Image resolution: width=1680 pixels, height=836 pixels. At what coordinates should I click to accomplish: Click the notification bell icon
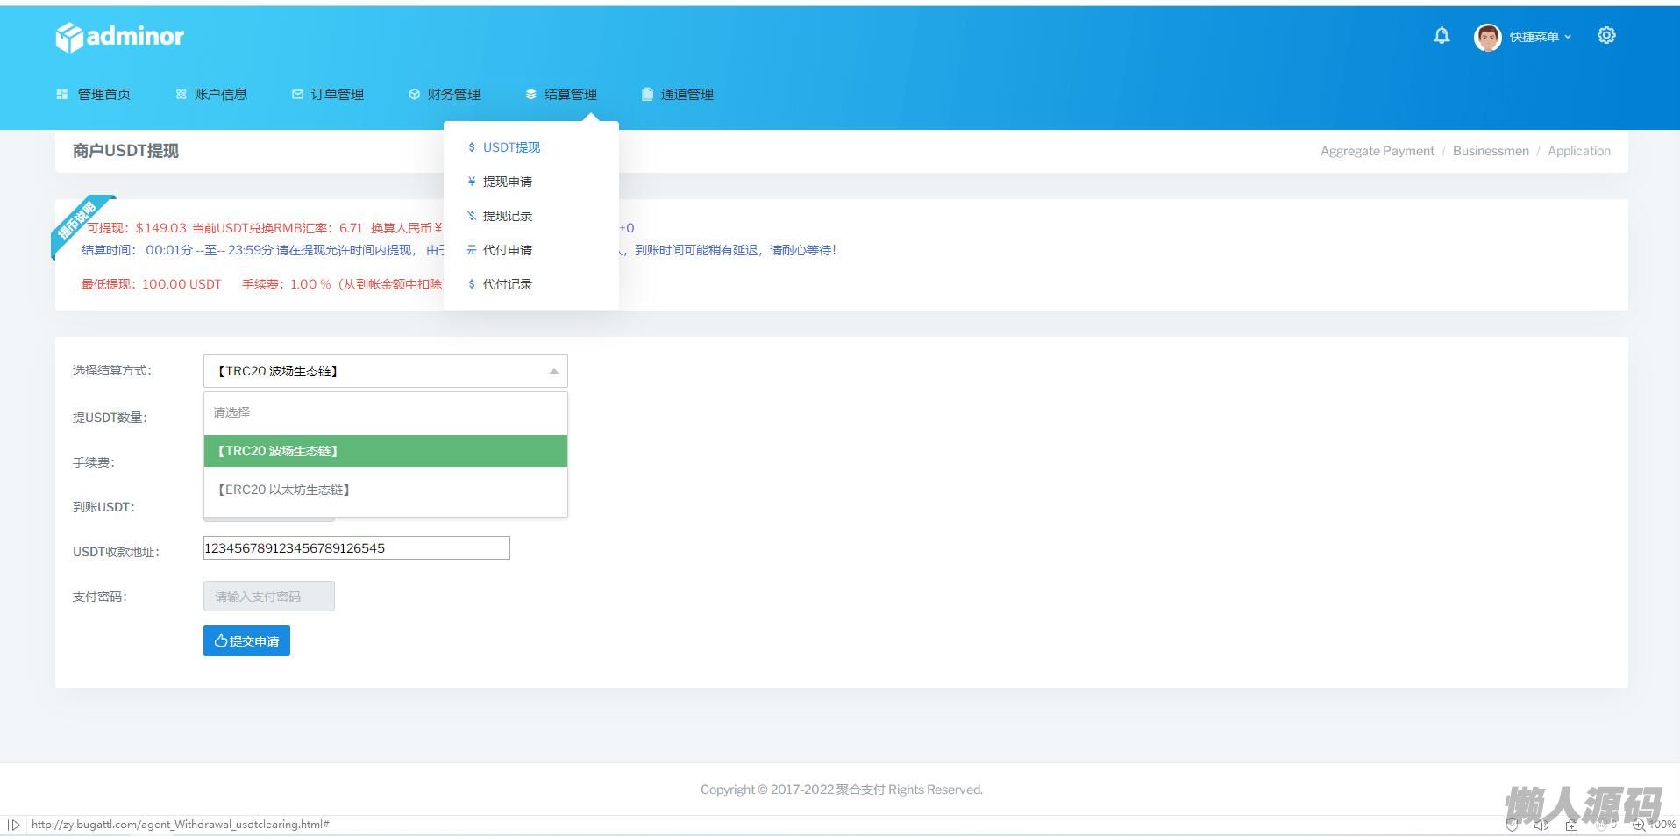tap(1441, 36)
